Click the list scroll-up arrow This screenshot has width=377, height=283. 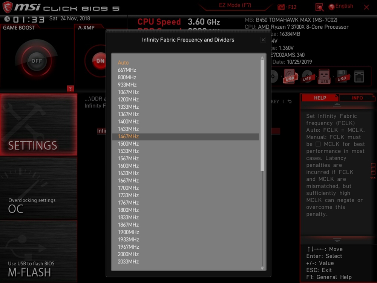262,58
